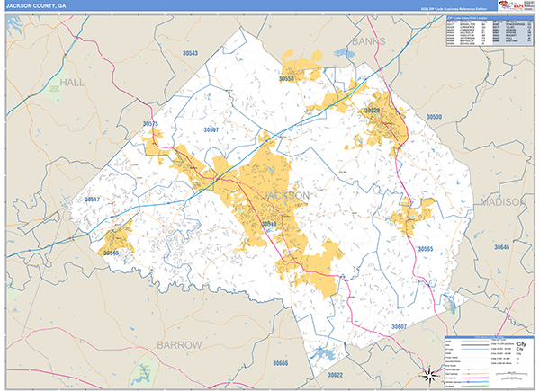Click ZIP code label 30567
Image resolution: width=540 pixels, height=391 pixels.
[211, 130]
